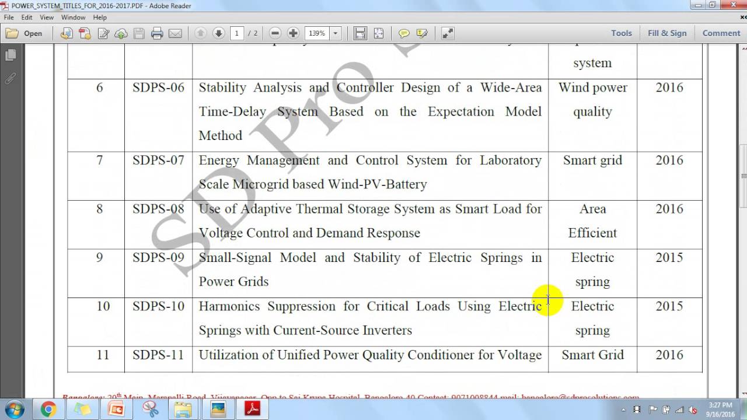The height and width of the screenshot is (420, 747).
Task: Click the year 2015 in row 9
Action: [x=669, y=257]
